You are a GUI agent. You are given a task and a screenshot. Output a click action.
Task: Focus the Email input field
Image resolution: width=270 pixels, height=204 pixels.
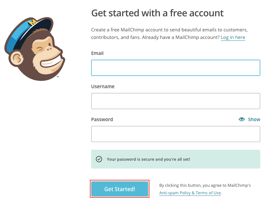click(x=175, y=68)
